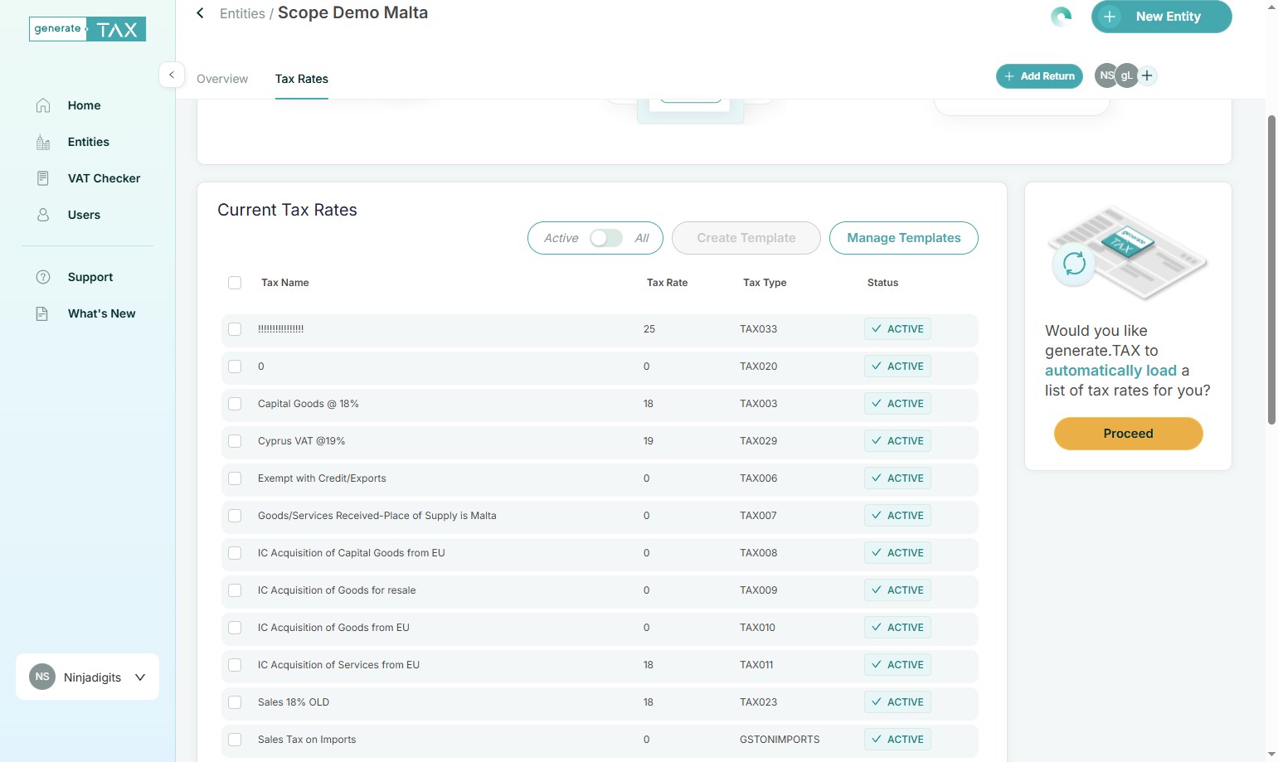Viewport: 1278px width, 762px height.
Task: Click the NS user avatar in header
Action: (1105, 75)
